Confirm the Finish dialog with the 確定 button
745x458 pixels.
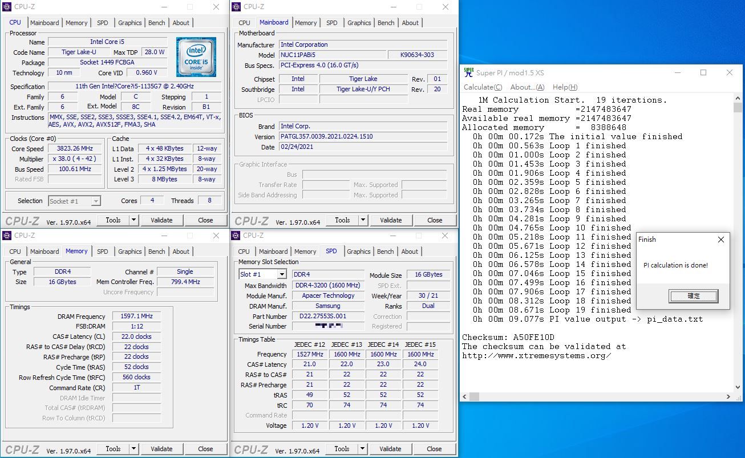click(x=693, y=296)
